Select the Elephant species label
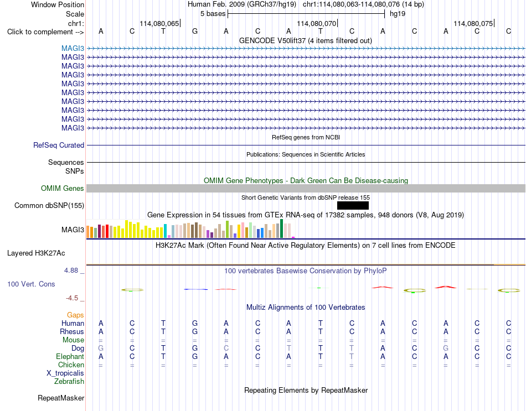The width and height of the screenshot is (526, 411). (x=70, y=356)
